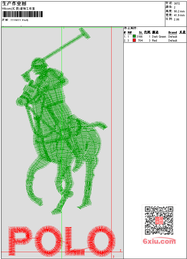
Task: Click the total stitch value 3872
Action: pos(177,3)
